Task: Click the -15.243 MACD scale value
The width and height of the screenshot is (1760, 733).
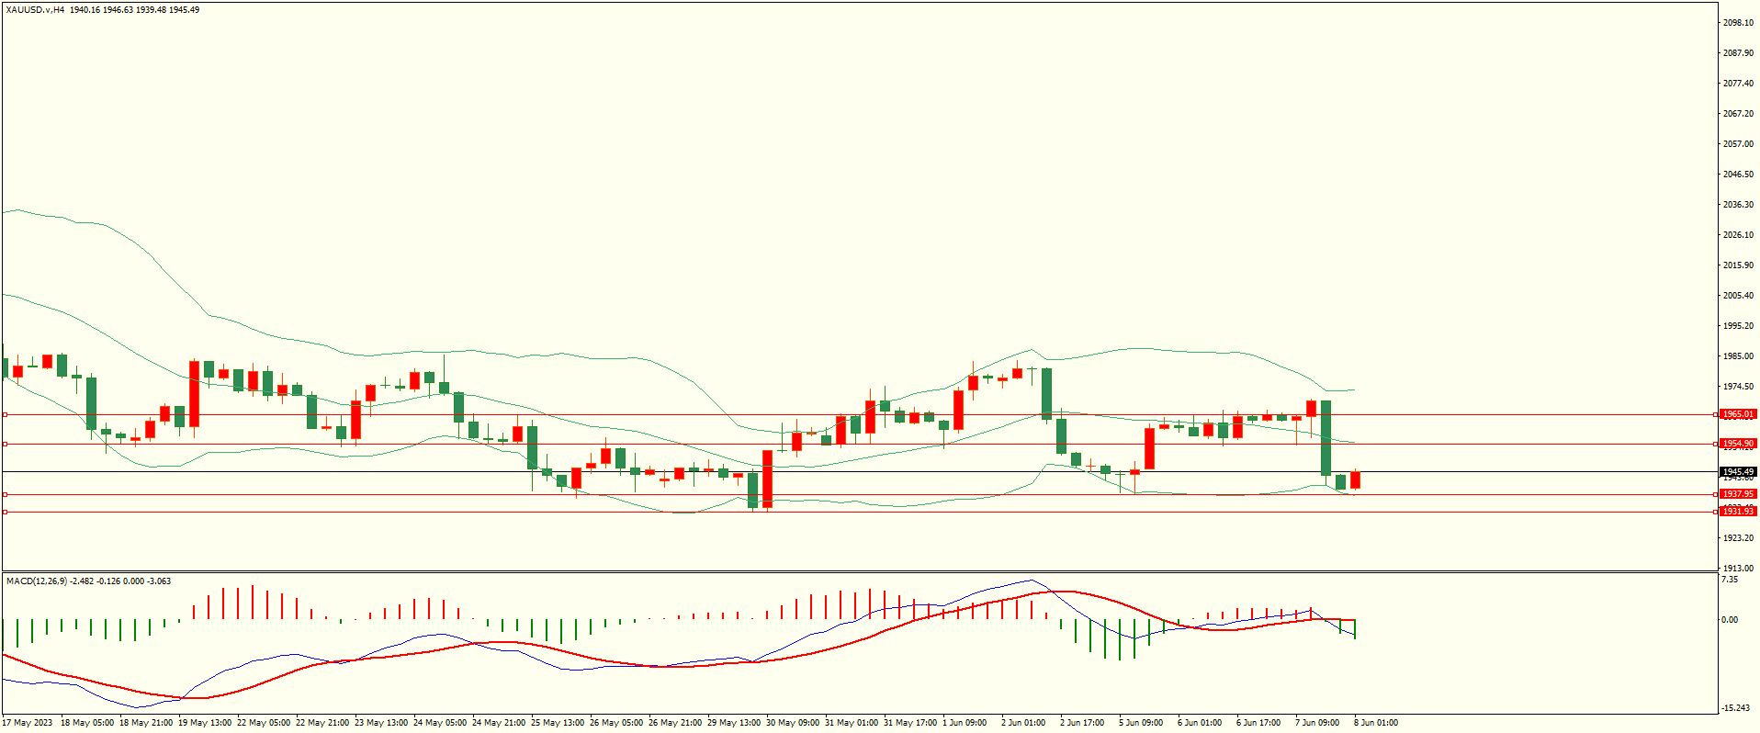Action: click(x=1734, y=708)
